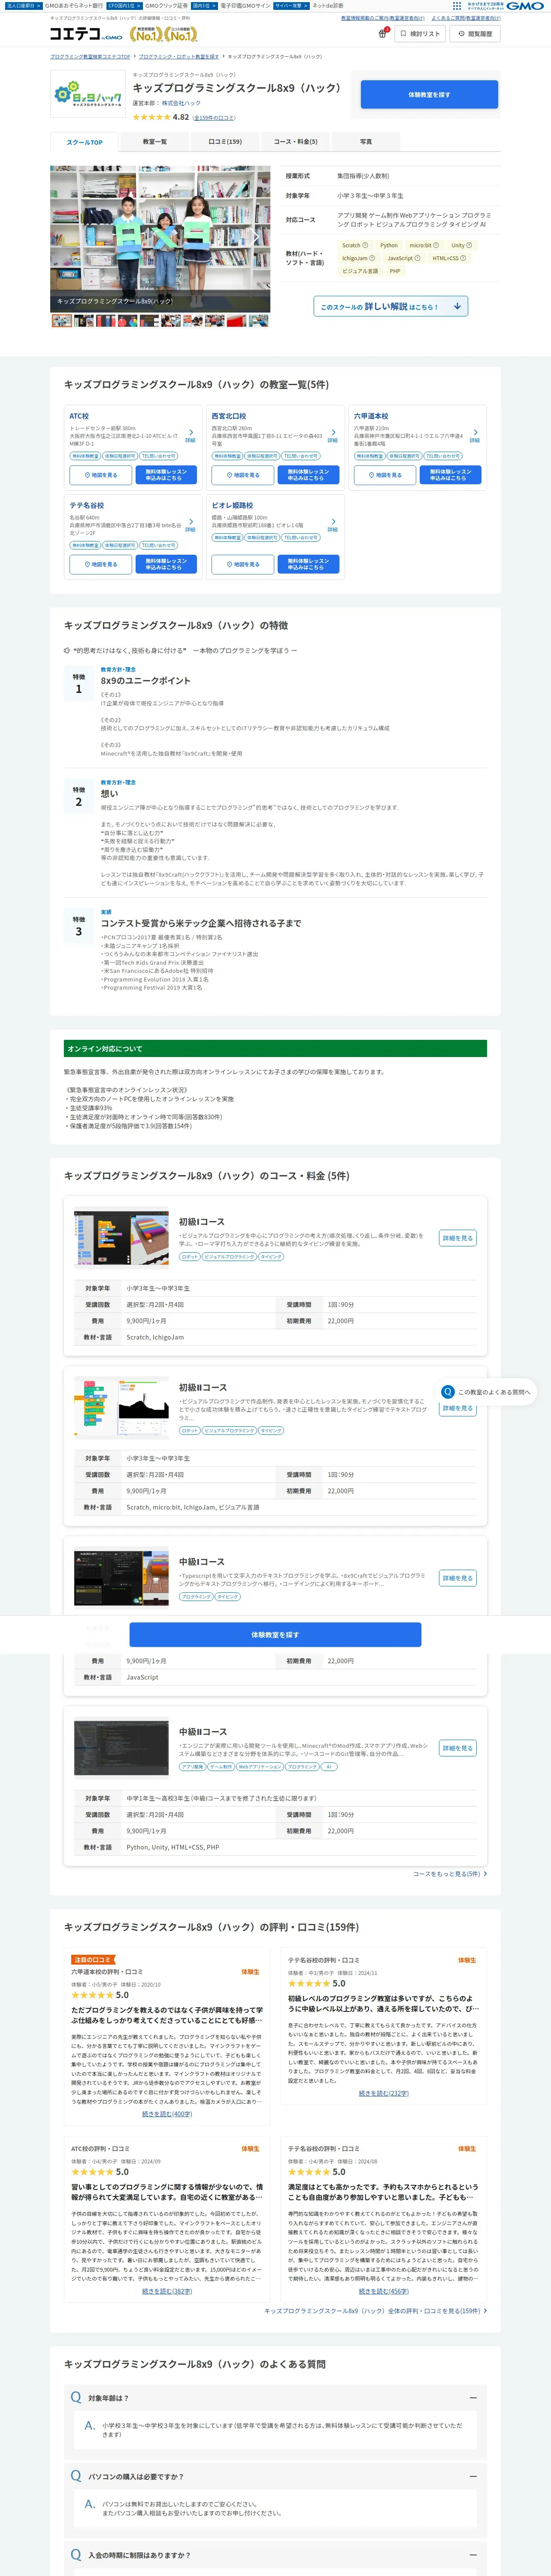Expand このスクールの詳しい解説はこちら
The image size is (551, 2576).
pyautogui.click(x=390, y=307)
